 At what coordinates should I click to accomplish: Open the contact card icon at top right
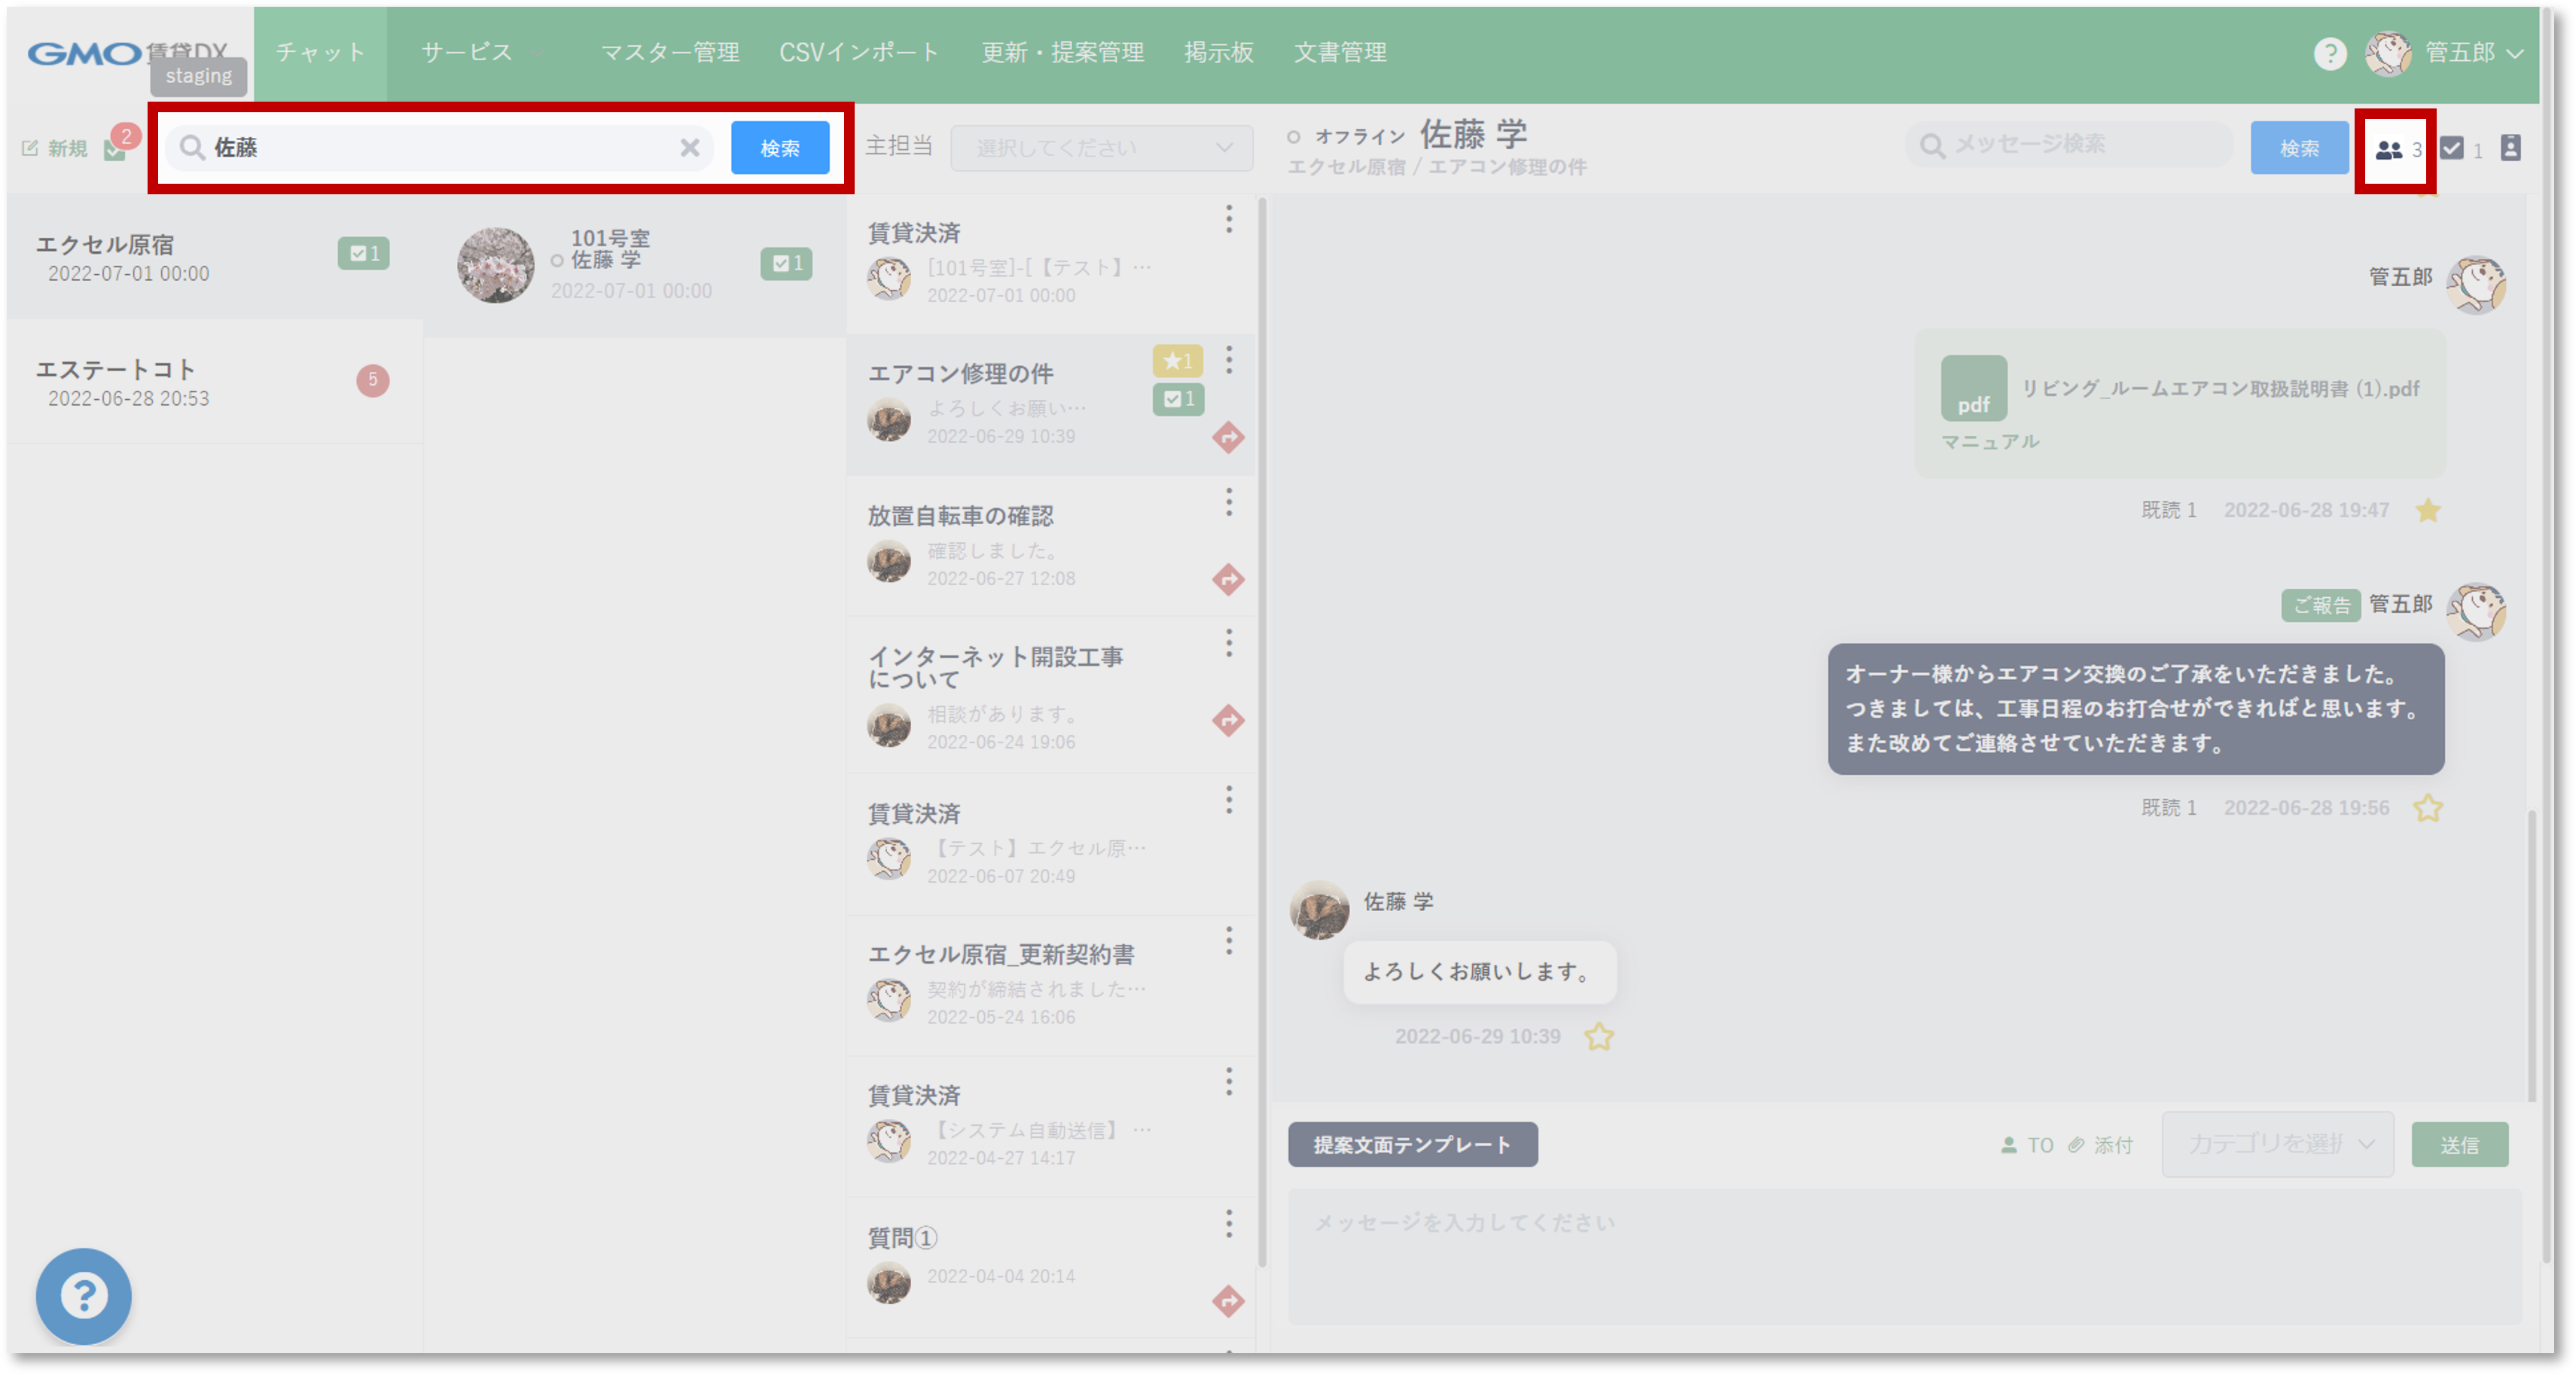(2510, 148)
